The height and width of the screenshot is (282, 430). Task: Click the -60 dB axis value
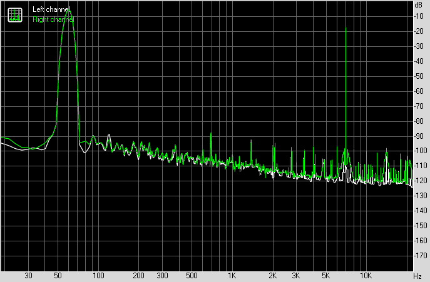419,91
